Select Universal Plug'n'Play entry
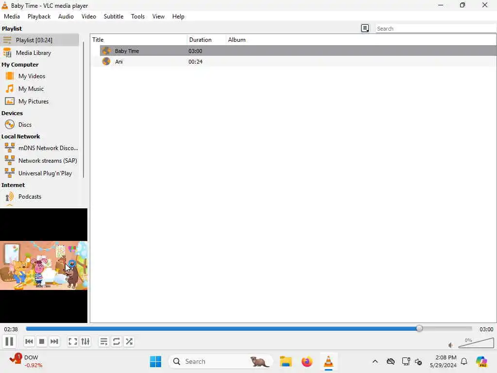 (40, 173)
